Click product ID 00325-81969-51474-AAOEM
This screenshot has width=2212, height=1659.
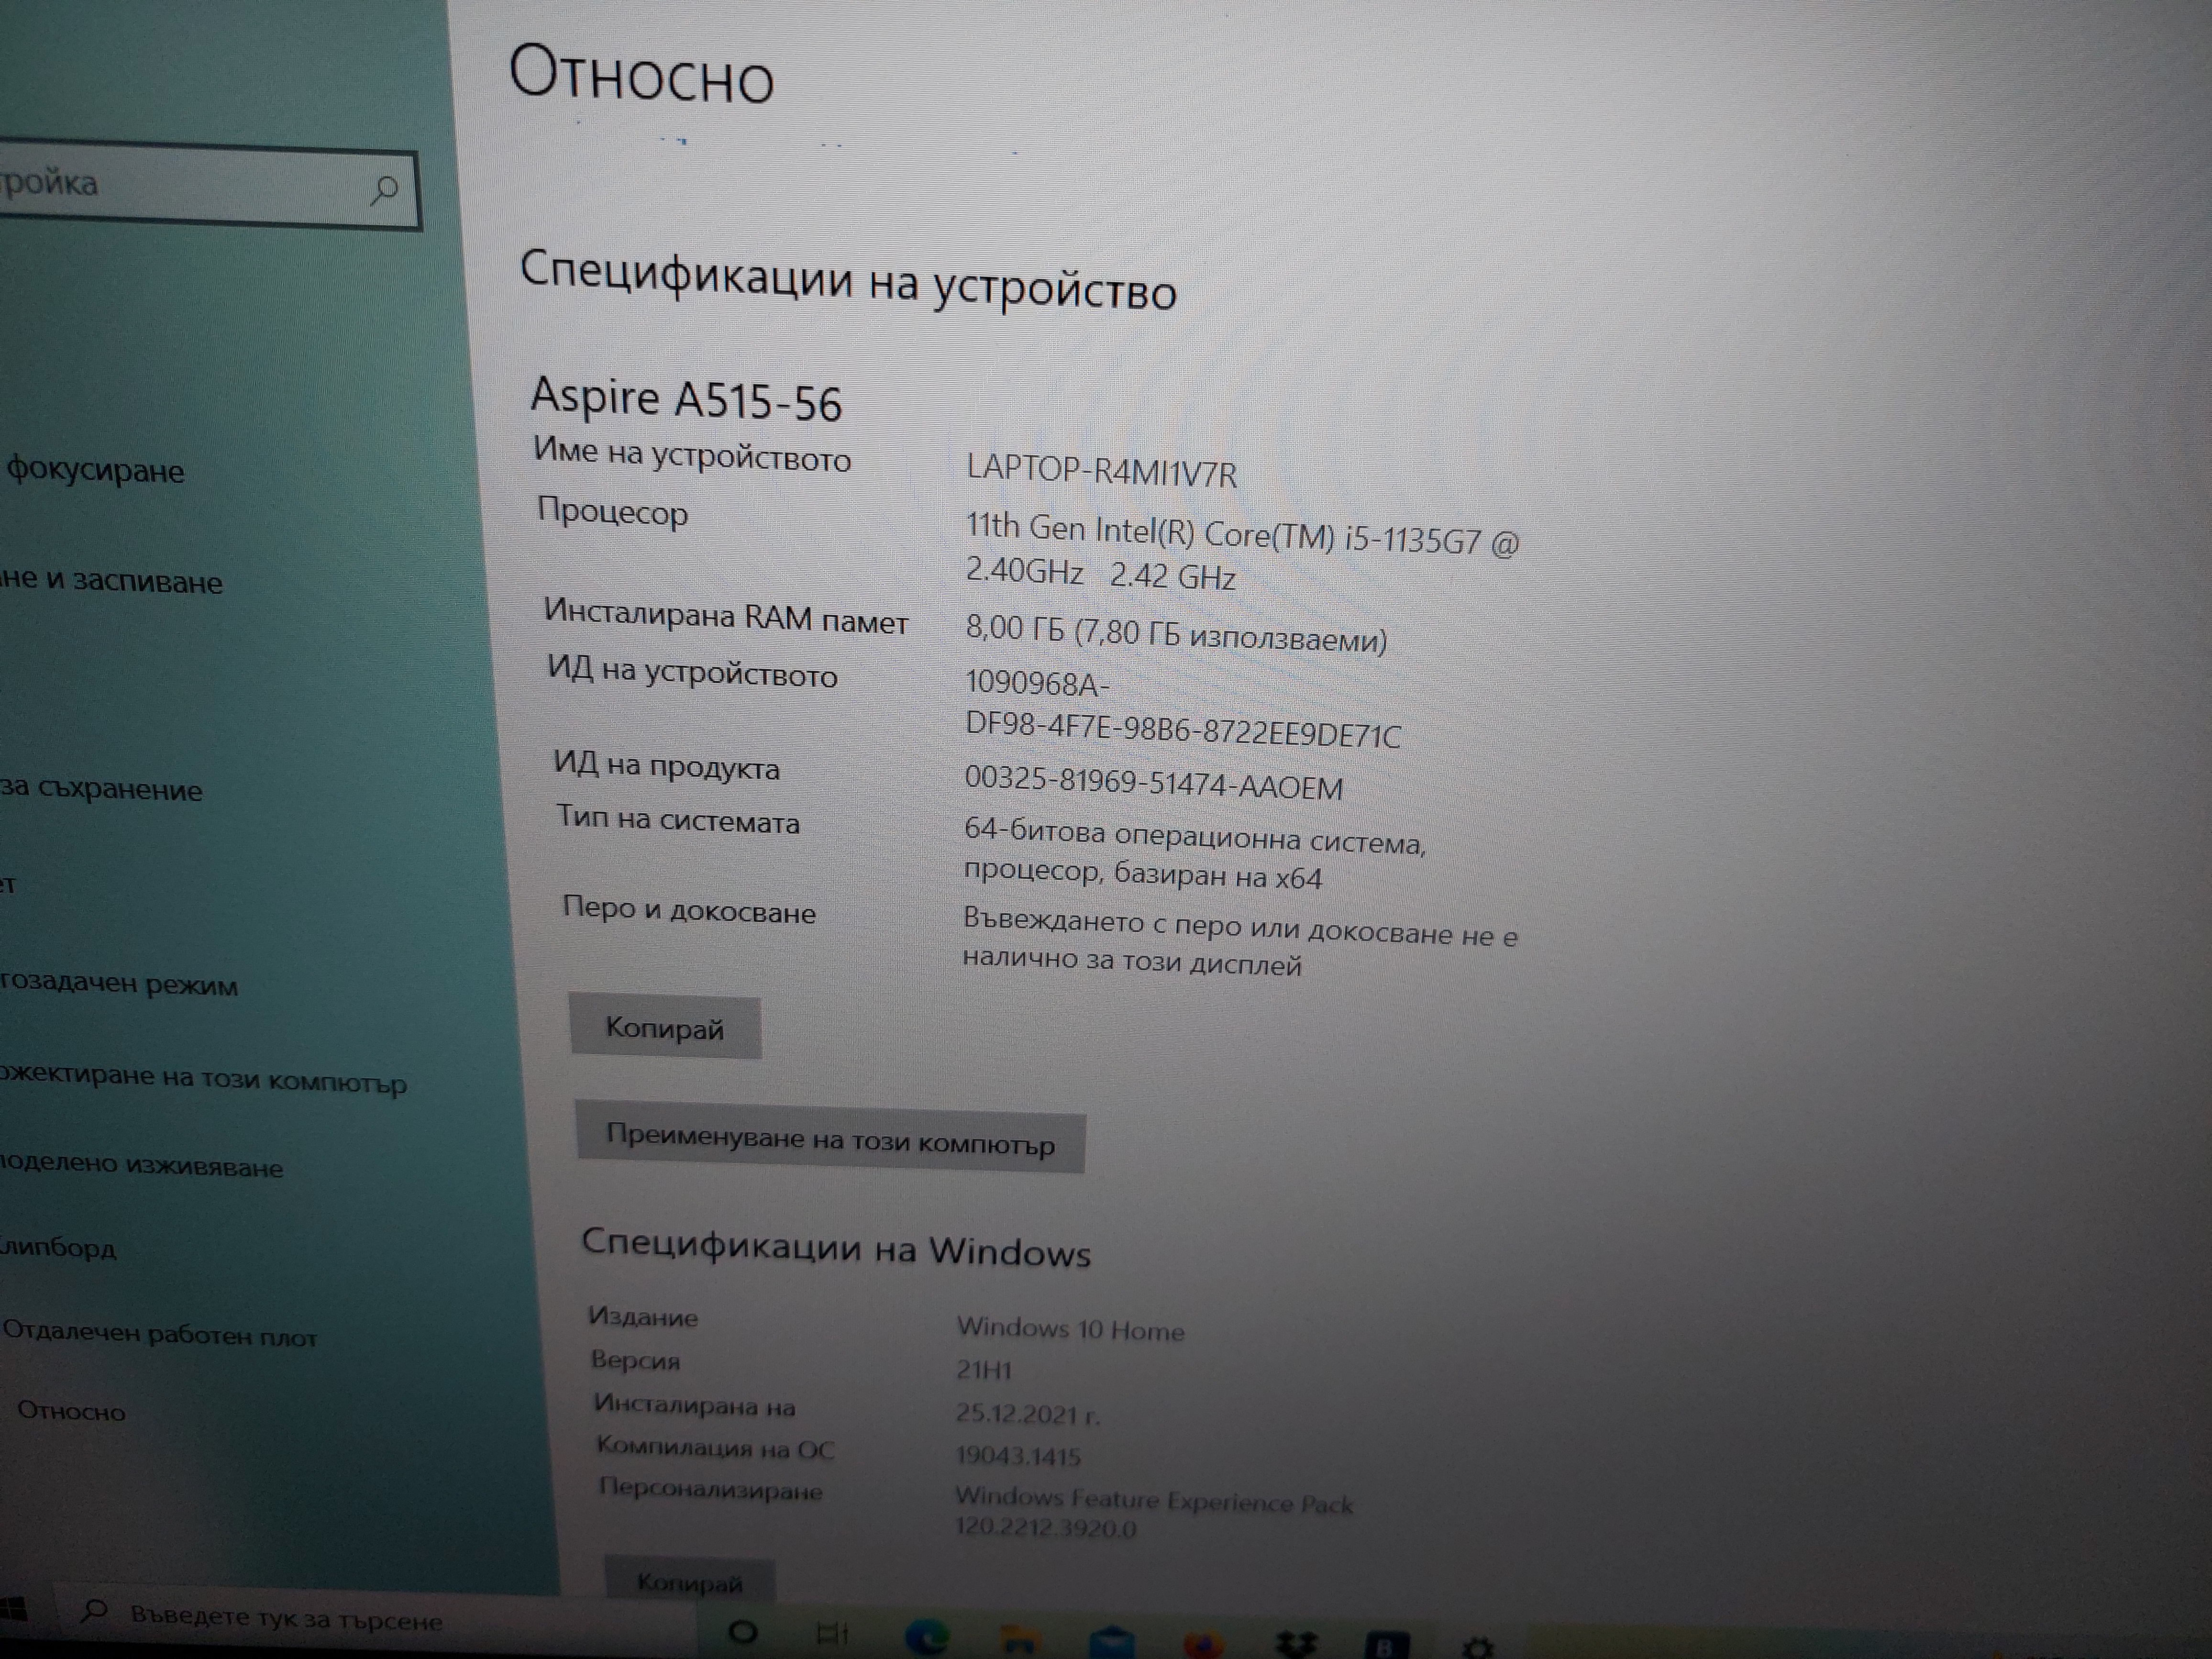(x=1153, y=783)
